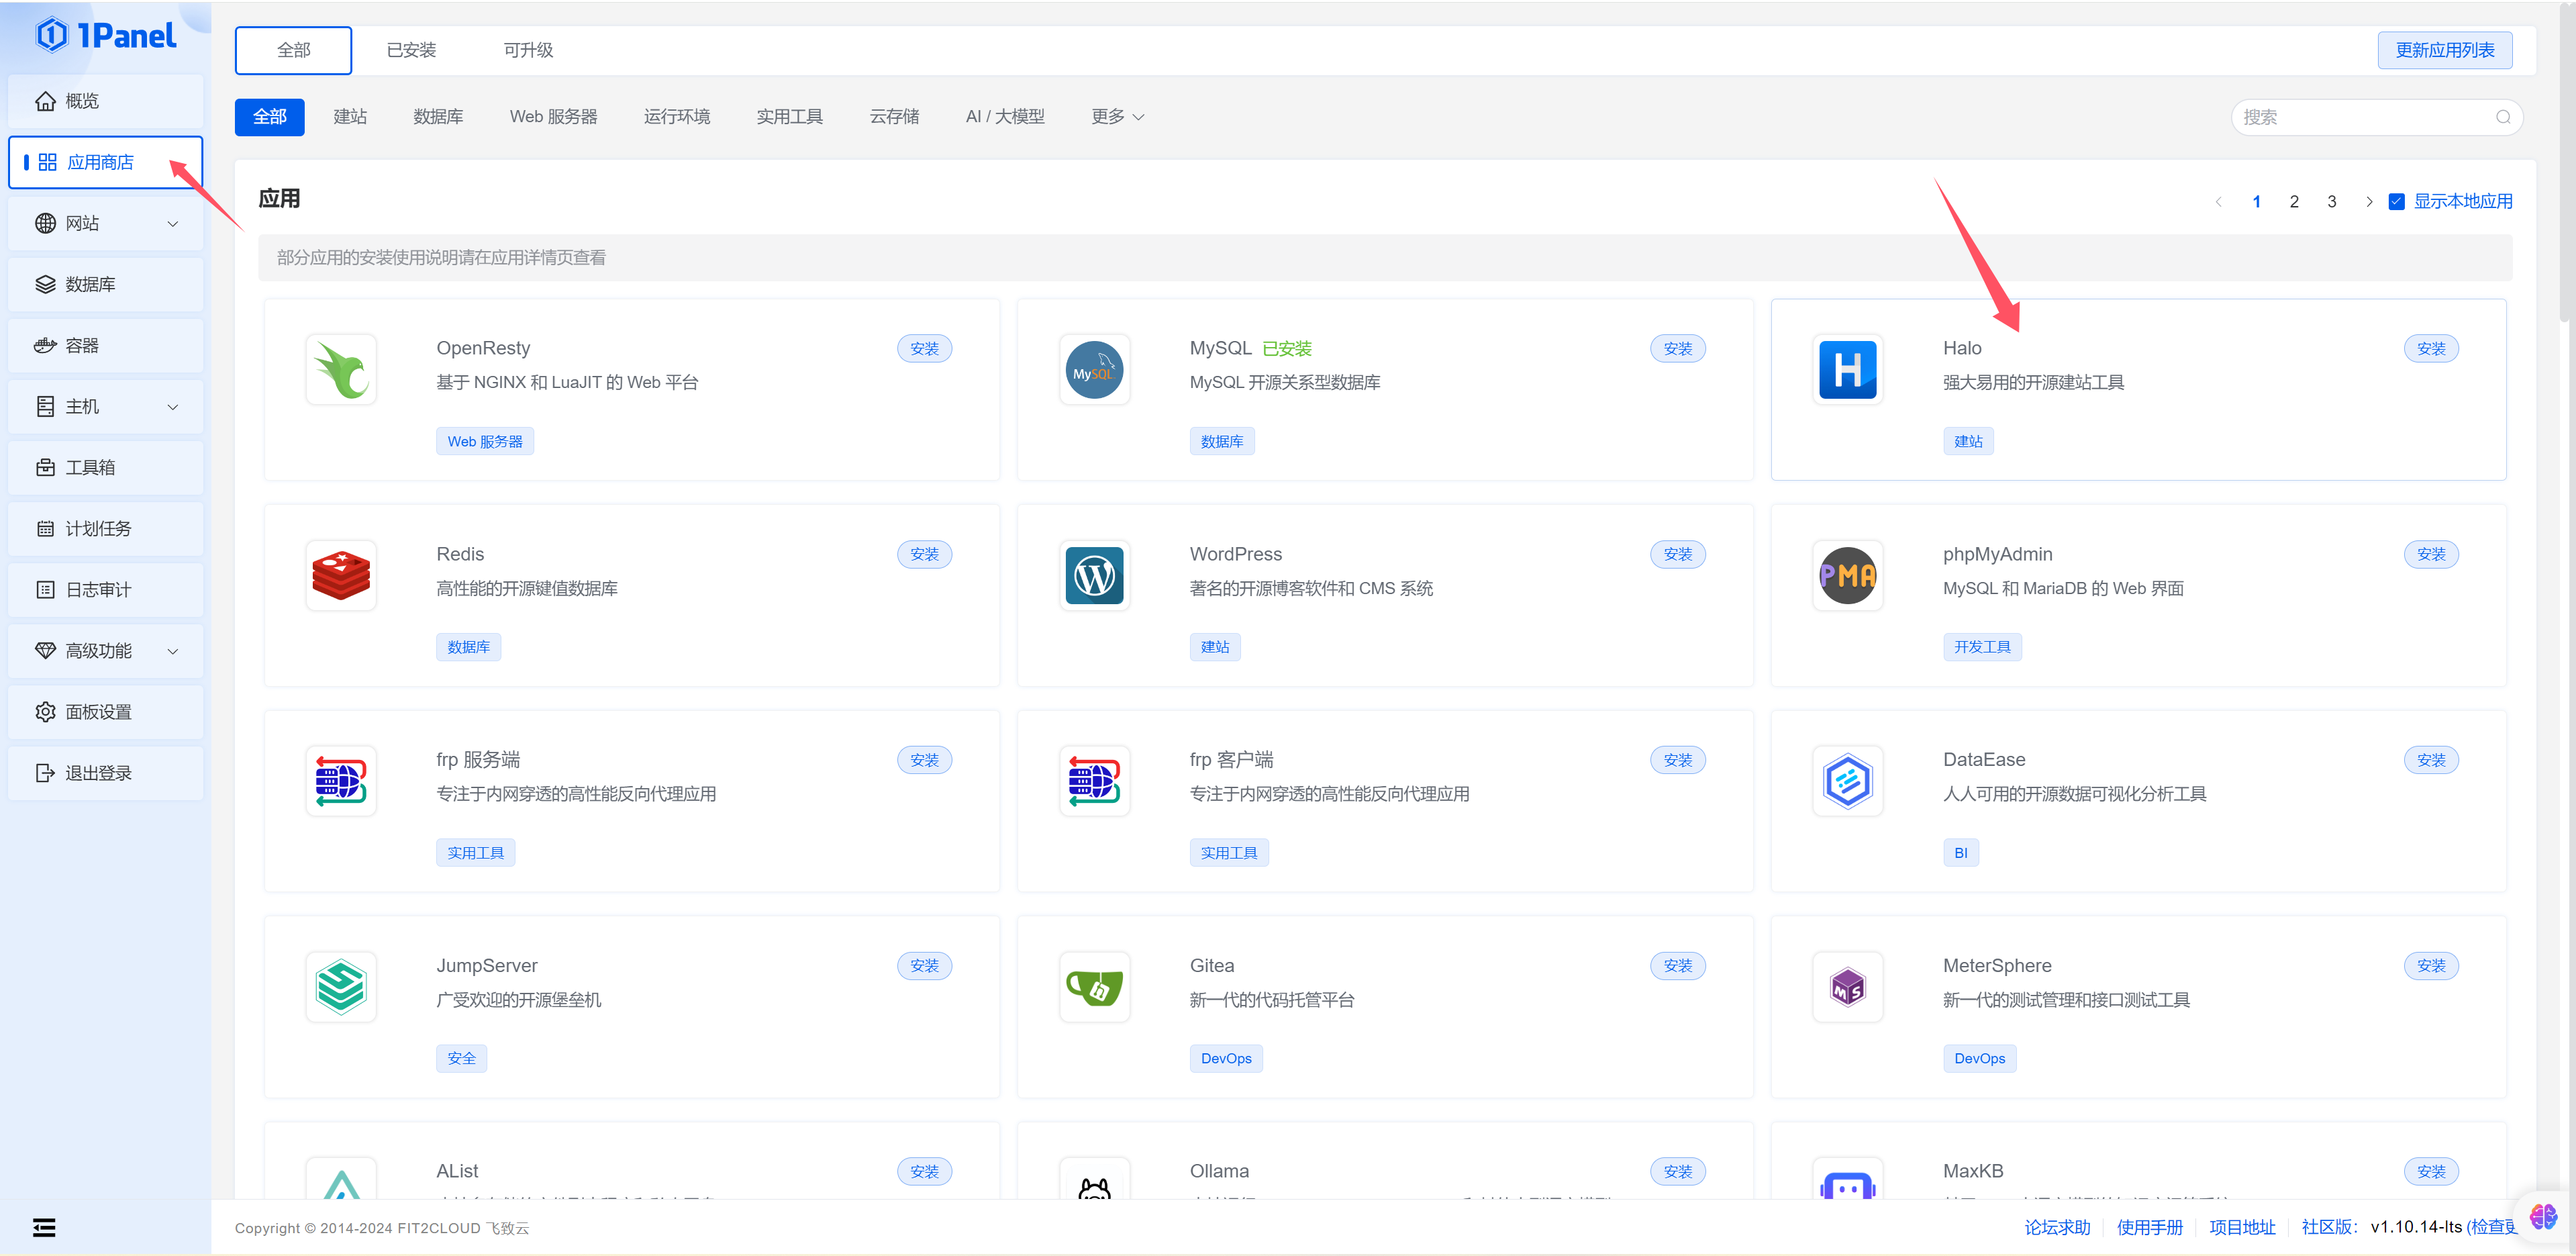The image size is (2576, 1256).
Task: Click the phpMyAdmin app icon
Action: pos(1847,576)
